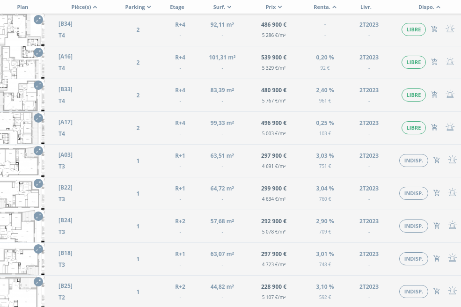Add lot B34 to cart
461x307 pixels.
coord(434,29)
